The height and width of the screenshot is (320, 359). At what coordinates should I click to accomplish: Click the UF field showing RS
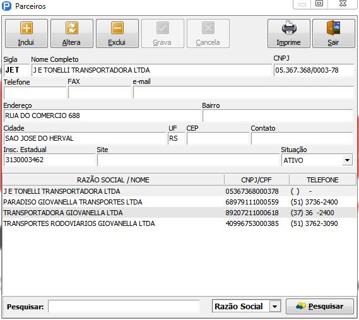point(176,138)
